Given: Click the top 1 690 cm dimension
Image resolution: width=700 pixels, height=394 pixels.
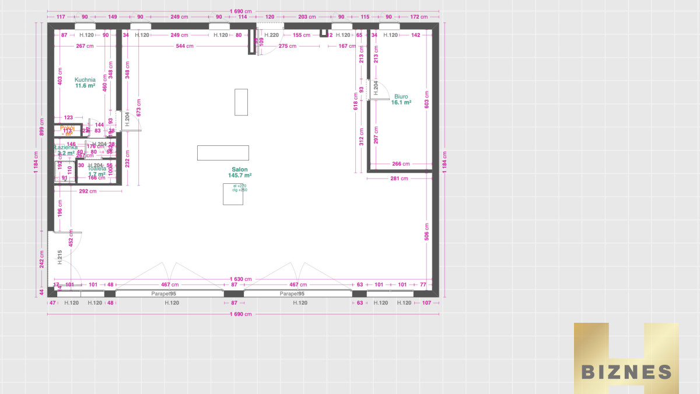Looking at the screenshot, I should [x=240, y=11].
